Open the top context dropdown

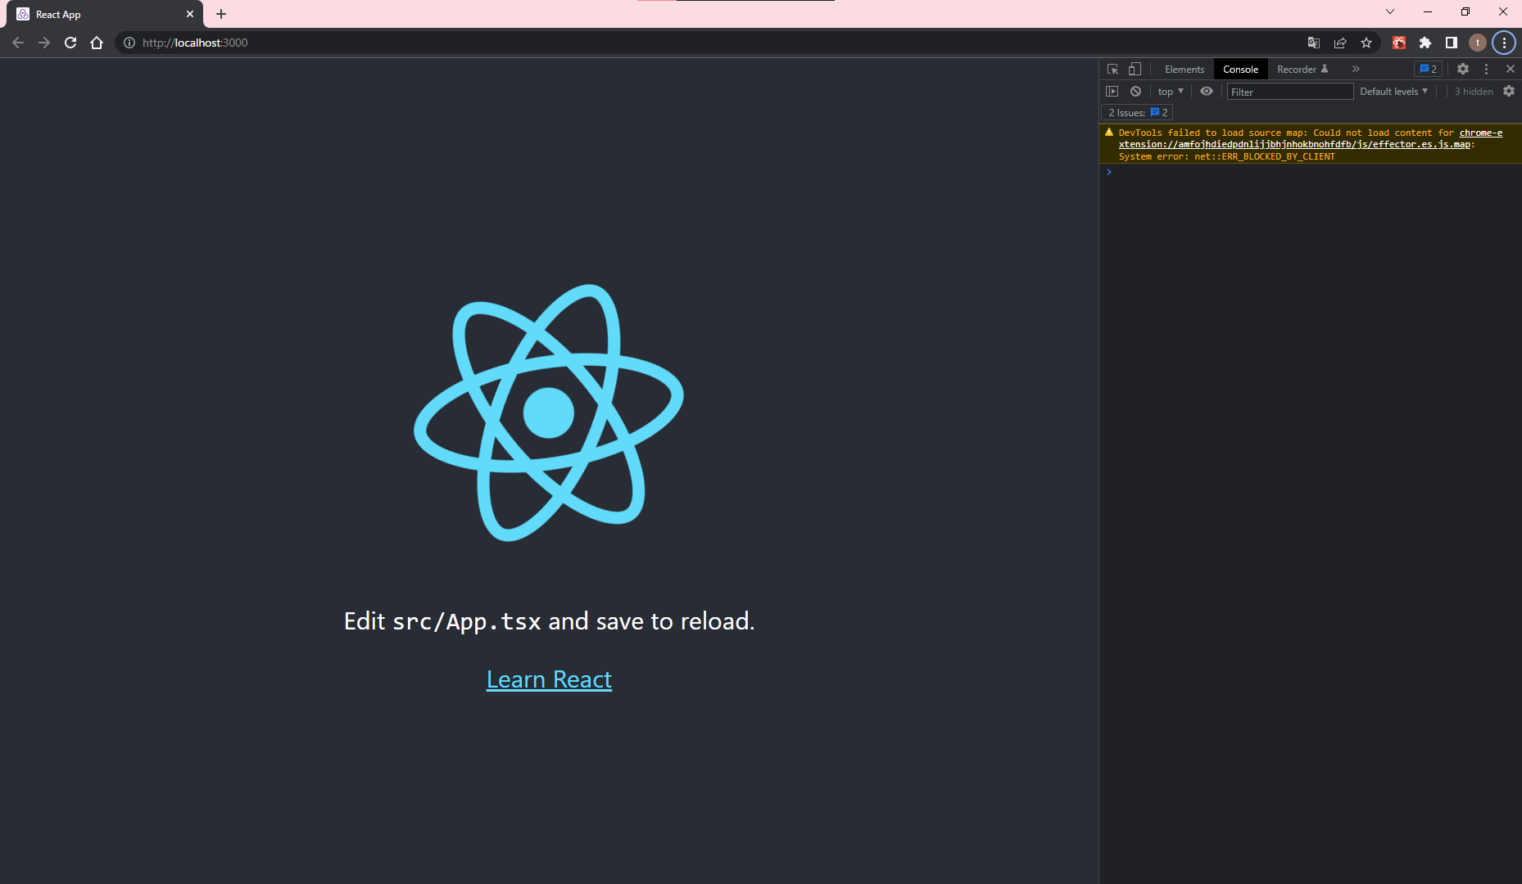click(1171, 92)
